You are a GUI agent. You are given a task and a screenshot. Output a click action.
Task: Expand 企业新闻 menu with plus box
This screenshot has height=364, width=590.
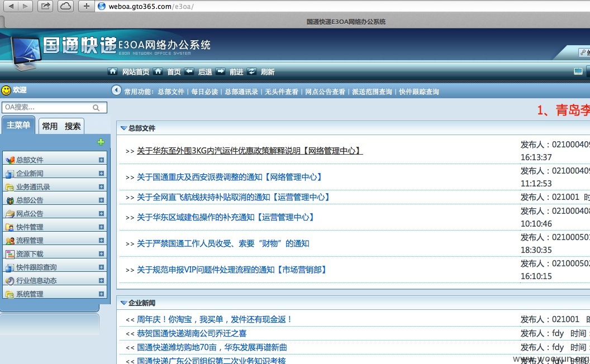(x=101, y=174)
